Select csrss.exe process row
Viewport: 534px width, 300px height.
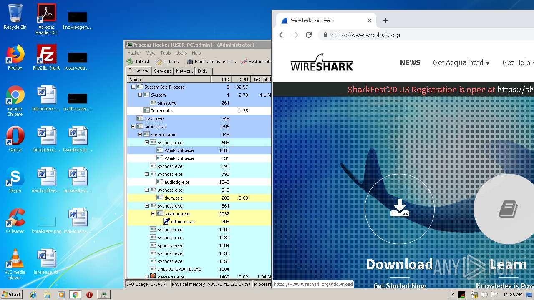tap(199, 119)
